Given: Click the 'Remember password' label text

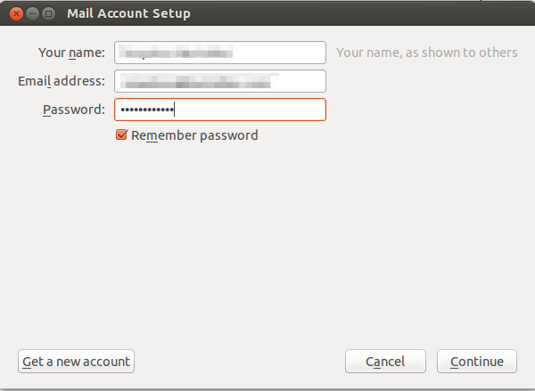Looking at the screenshot, I should click(x=194, y=135).
